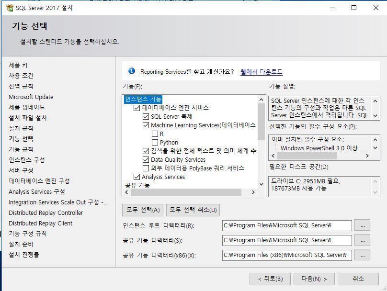Click the 드라이브 C: 2951MB 필요 text

tap(306, 181)
